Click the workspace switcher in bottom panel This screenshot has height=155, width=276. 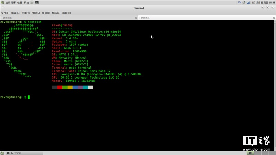tap(261, 153)
